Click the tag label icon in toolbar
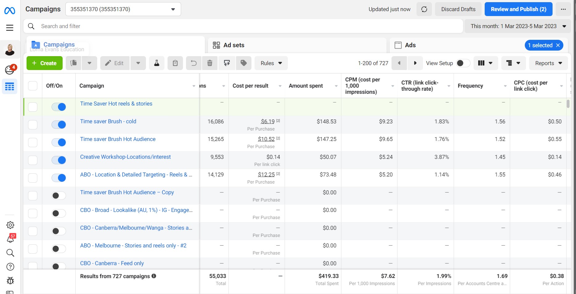The width and height of the screenshot is (576, 294). [244, 63]
